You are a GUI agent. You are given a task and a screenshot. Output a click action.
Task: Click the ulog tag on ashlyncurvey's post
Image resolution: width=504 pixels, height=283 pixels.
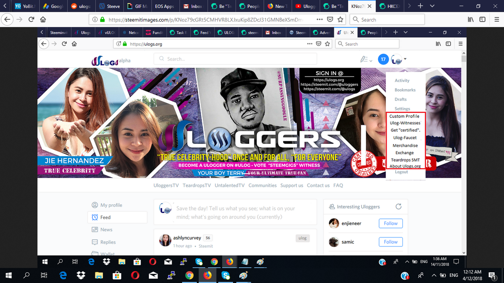click(302, 238)
